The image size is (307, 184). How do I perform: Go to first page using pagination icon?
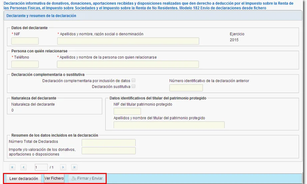[13, 167]
